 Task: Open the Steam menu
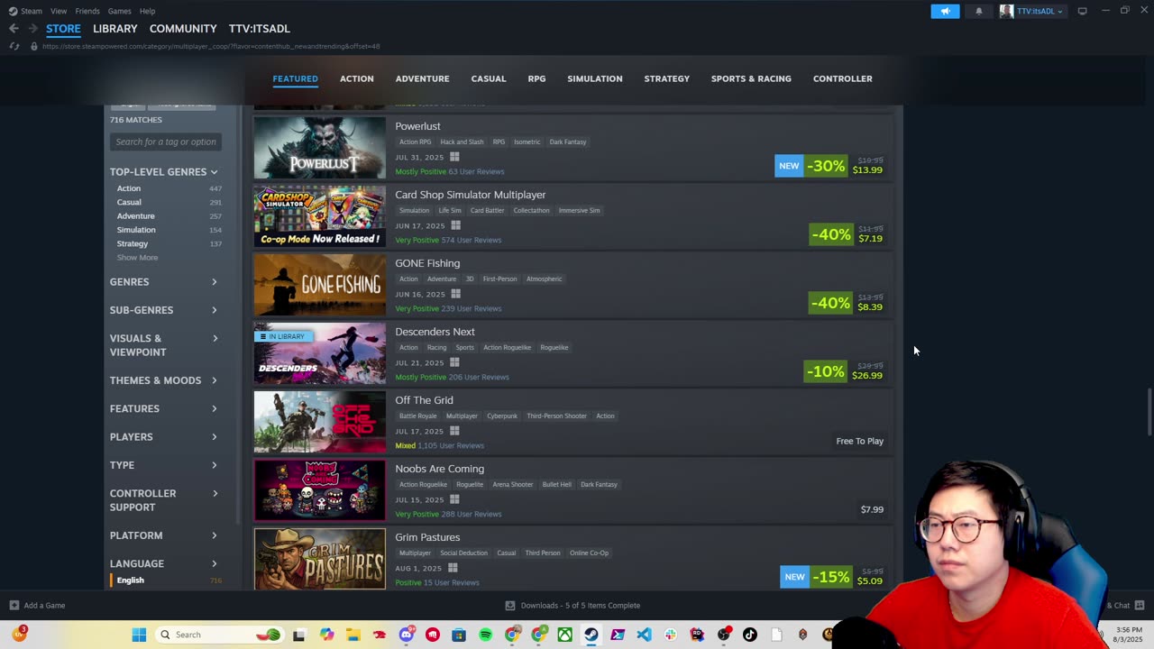click(32, 11)
